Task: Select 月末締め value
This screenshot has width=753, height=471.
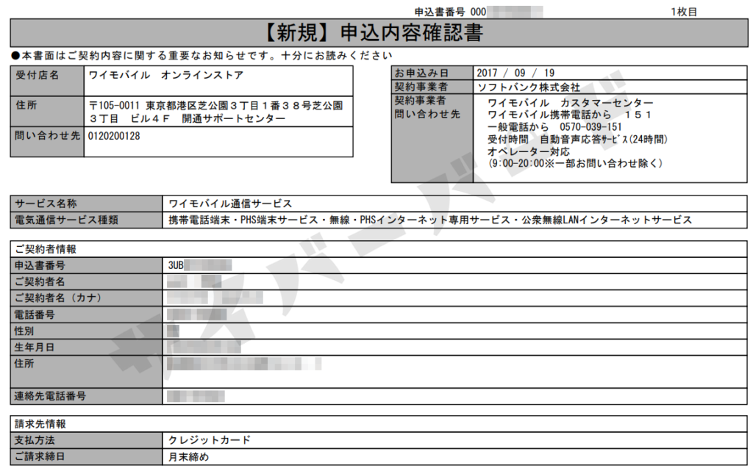Action: tap(189, 457)
